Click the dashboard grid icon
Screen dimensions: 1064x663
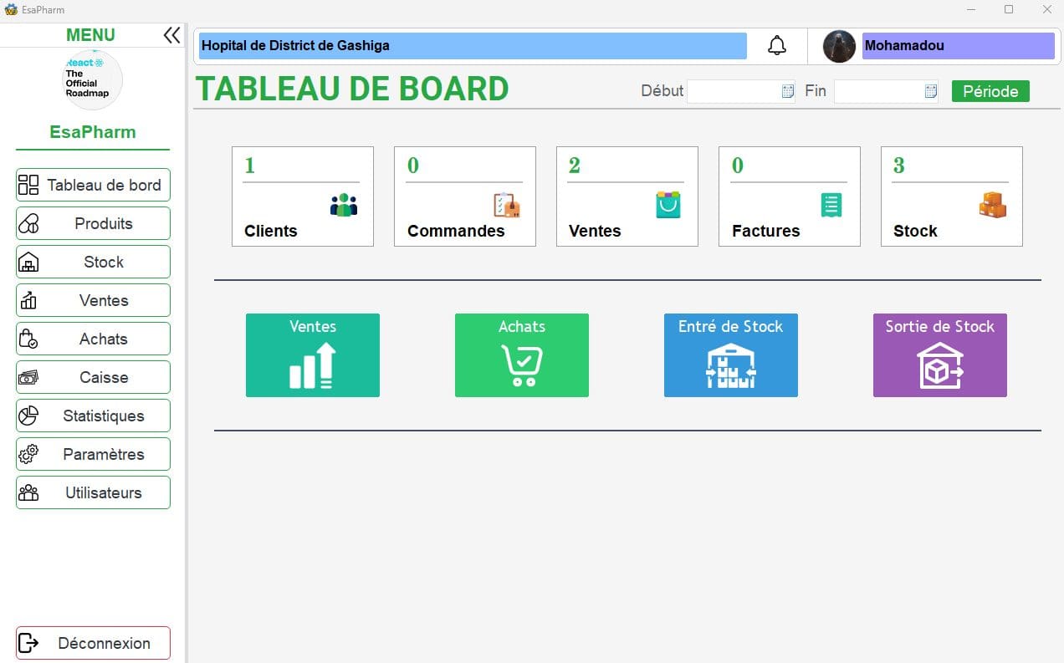(28, 185)
